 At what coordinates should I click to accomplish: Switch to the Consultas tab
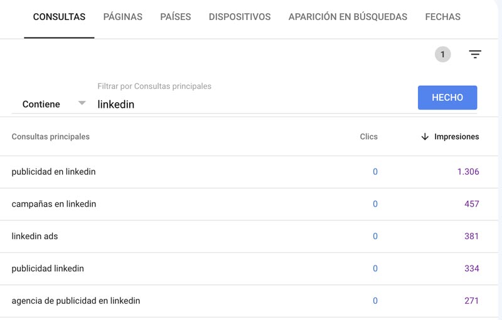59,17
